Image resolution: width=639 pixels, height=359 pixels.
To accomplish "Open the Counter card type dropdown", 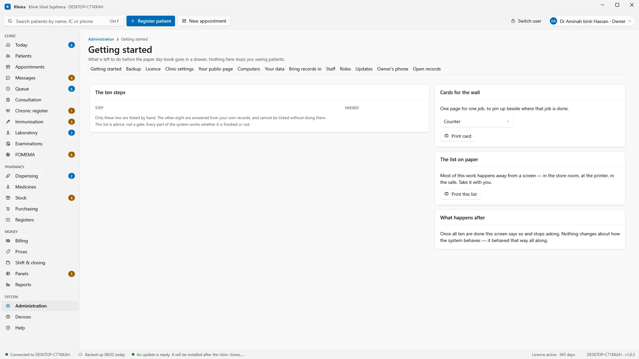I will [476, 121].
